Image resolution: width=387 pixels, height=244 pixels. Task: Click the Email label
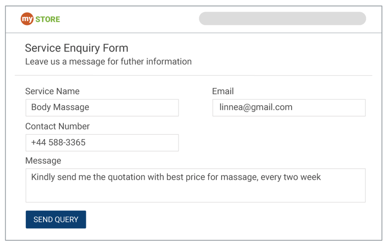223,91
